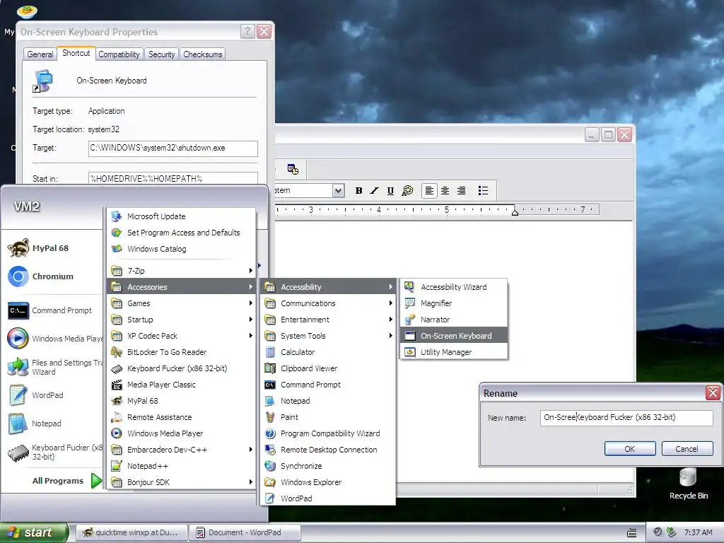Expand the Bonjour SDK submenu

pyautogui.click(x=182, y=482)
